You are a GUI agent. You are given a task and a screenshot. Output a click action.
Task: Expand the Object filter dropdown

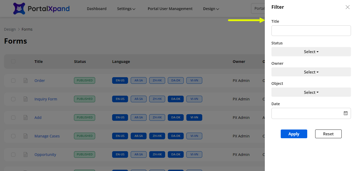click(311, 93)
